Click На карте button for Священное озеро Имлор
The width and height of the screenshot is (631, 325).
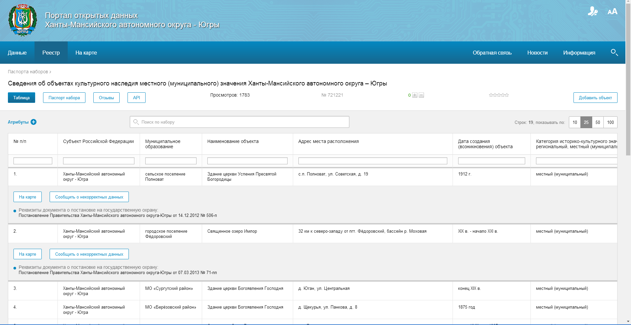(28, 254)
